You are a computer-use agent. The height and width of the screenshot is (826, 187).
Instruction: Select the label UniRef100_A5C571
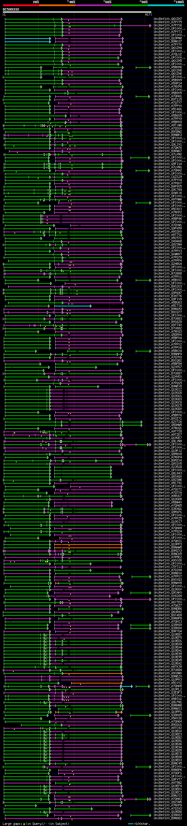pos(168,238)
